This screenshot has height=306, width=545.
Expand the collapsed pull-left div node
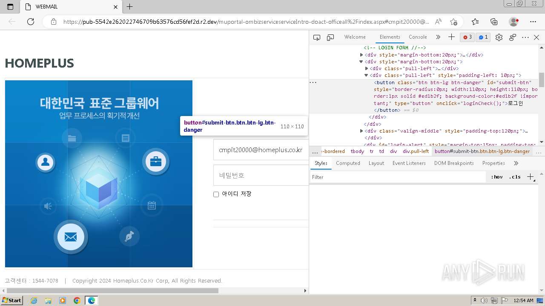pyautogui.click(x=367, y=68)
